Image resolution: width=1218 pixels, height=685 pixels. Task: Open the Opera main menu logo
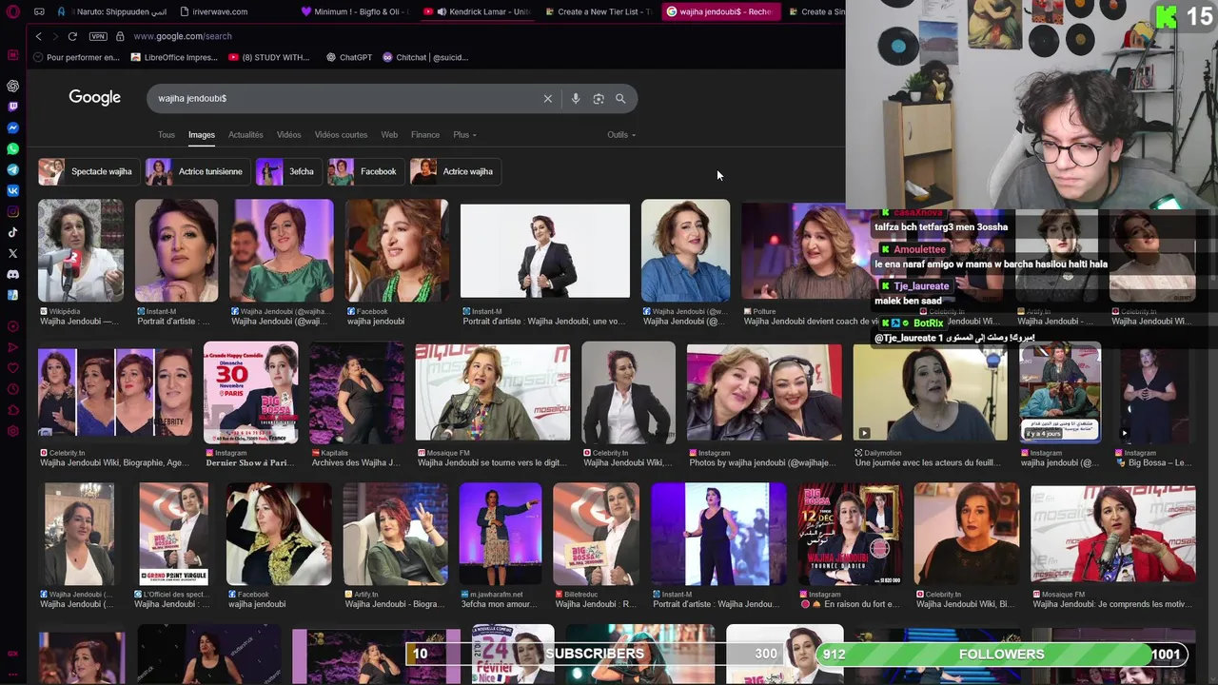pyautogui.click(x=12, y=11)
